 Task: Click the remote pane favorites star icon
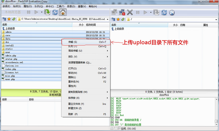click(118, 19)
